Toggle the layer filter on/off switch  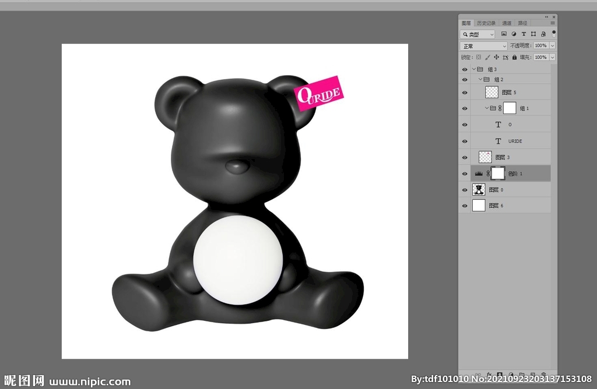point(553,33)
